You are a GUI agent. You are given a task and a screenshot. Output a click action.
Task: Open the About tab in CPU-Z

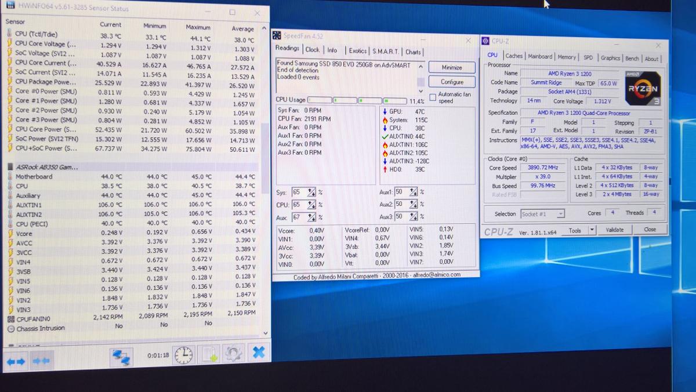pyautogui.click(x=651, y=59)
